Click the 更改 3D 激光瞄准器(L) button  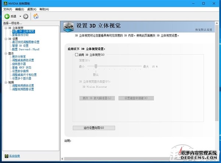pyautogui.click(x=97, y=98)
